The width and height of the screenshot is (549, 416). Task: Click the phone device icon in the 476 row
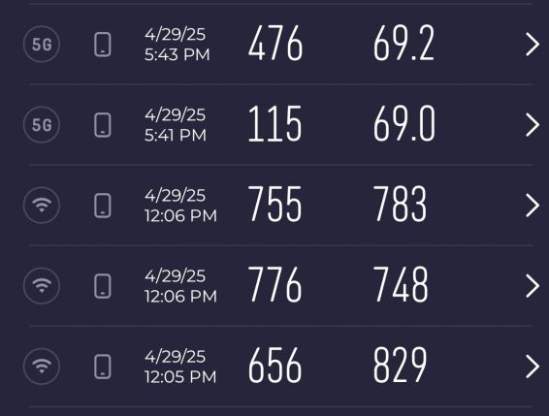coord(103,45)
